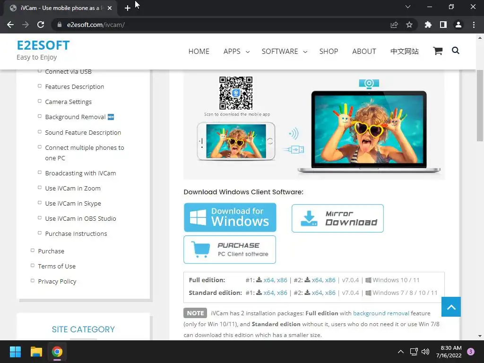Open Sound Feature Description sidebar link

(83, 132)
